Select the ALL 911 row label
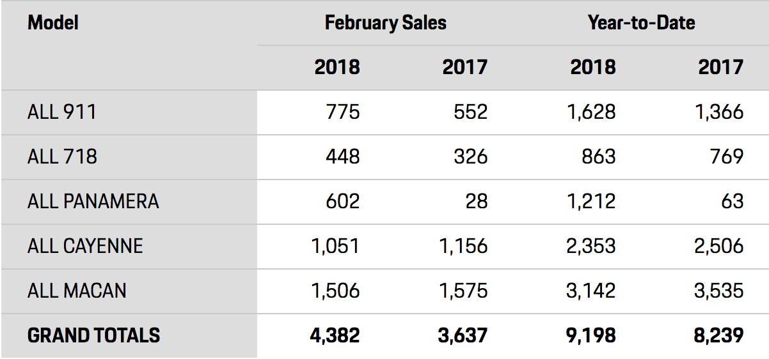This screenshot has height=359, width=769. (61, 112)
